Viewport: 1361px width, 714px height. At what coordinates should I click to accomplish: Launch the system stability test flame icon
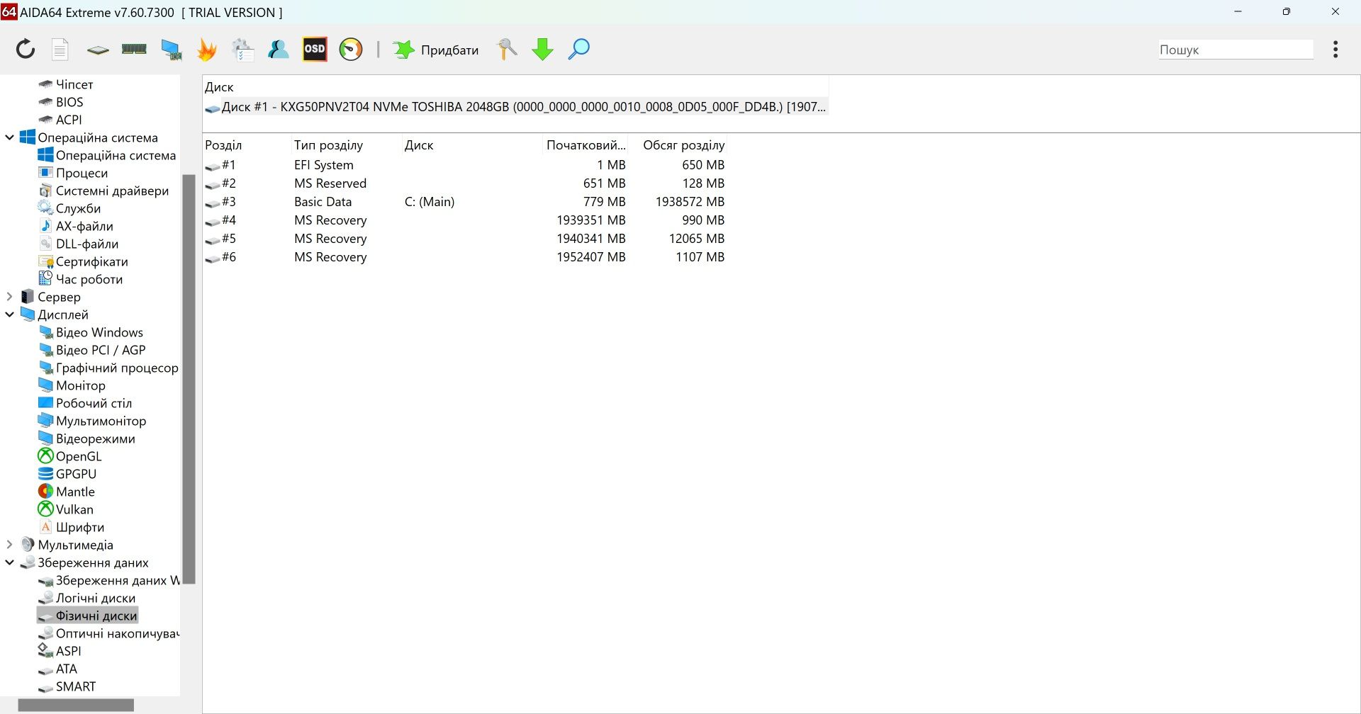click(x=207, y=50)
